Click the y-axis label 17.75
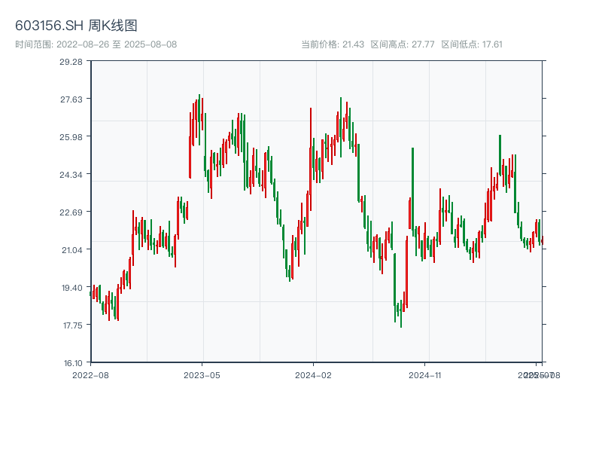 coord(73,325)
